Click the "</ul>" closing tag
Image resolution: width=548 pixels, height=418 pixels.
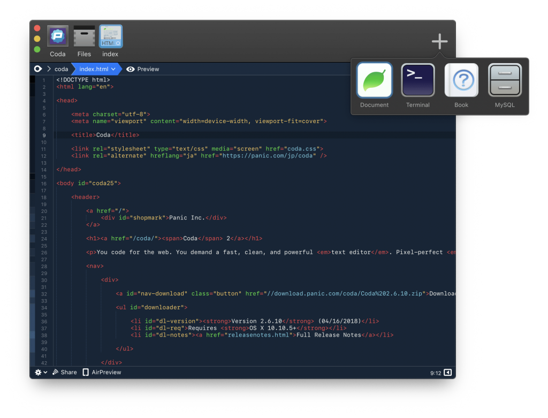[124, 349]
